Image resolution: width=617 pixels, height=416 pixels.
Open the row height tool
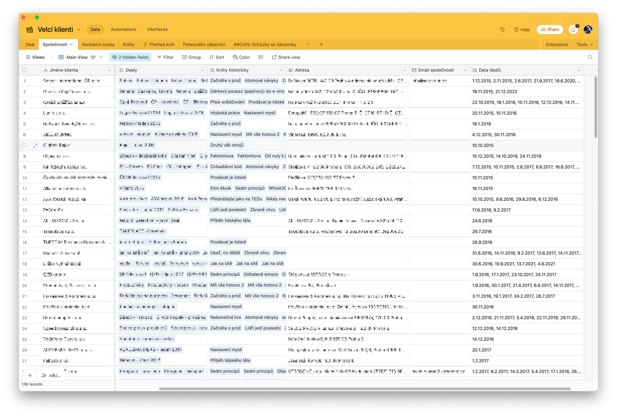[x=261, y=57]
